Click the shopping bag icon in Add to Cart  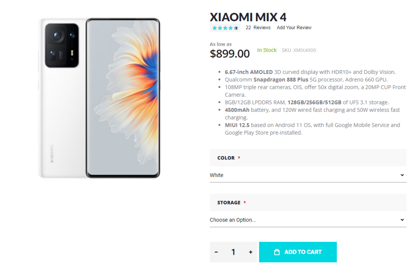277,252
